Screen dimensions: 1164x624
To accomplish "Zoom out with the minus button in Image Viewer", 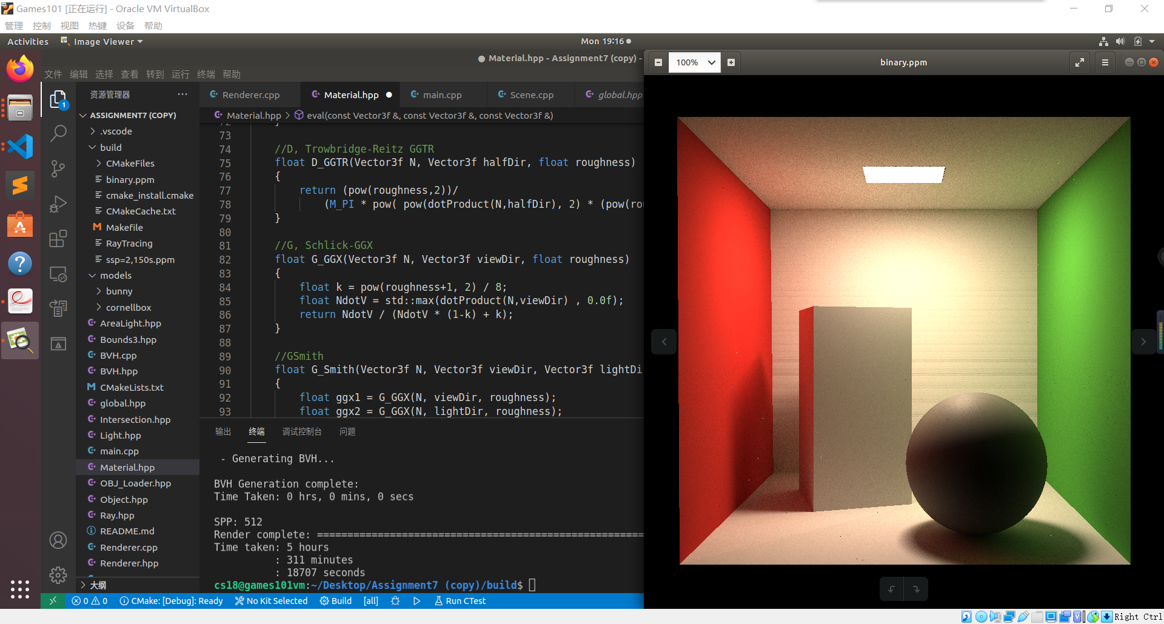I will 658,62.
